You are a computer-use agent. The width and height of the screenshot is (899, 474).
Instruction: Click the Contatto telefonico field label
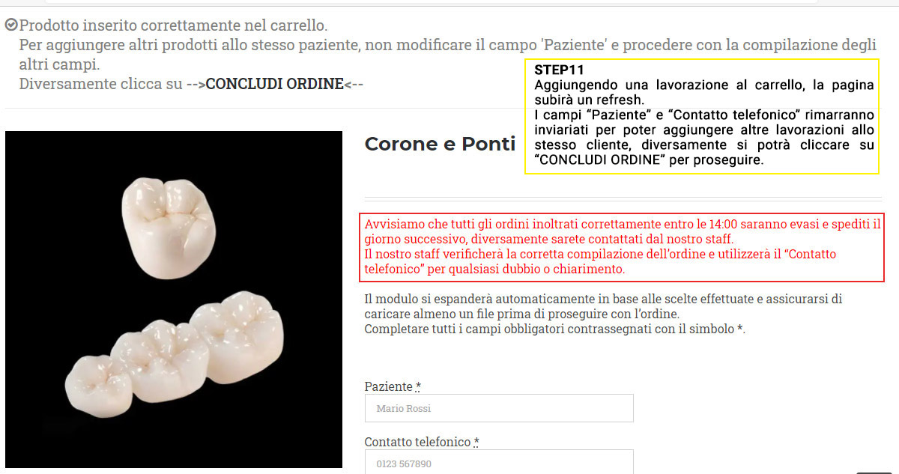pos(418,442)
